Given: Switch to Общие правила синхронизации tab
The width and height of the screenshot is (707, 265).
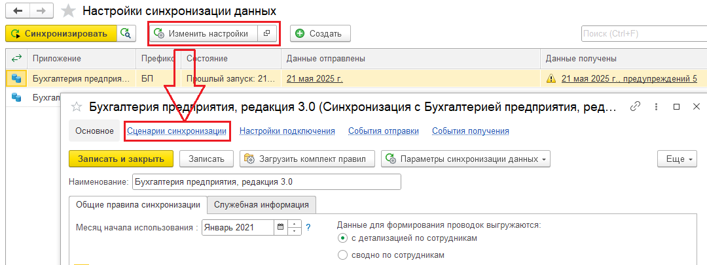Looking at the screenshot, I should [138, 205].
